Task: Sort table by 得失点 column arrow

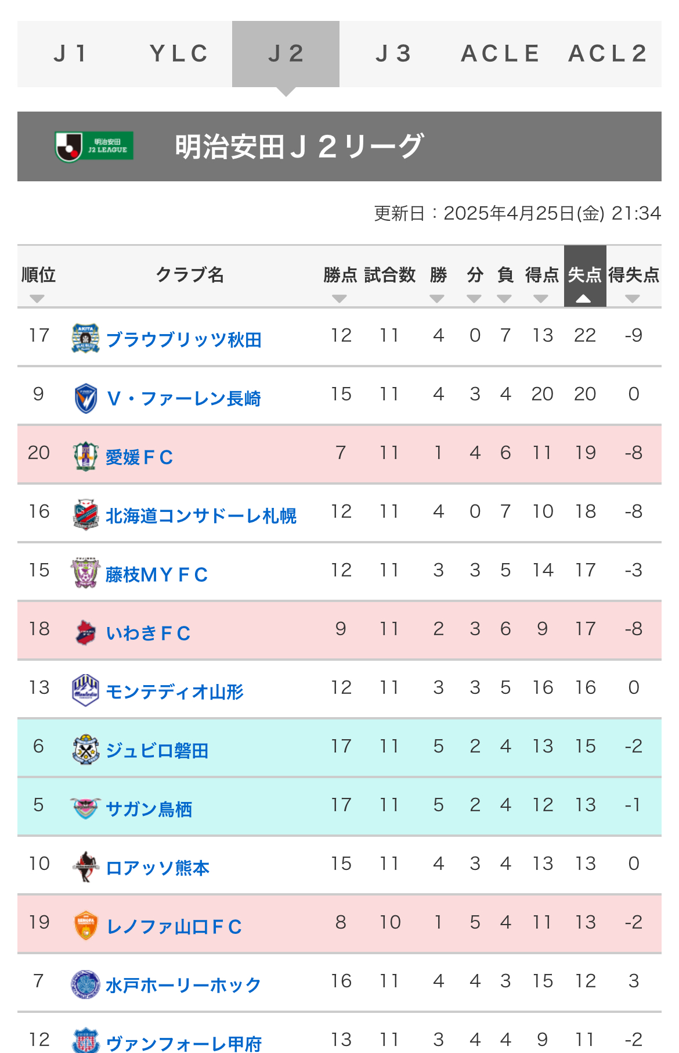Action: [633, 299]
